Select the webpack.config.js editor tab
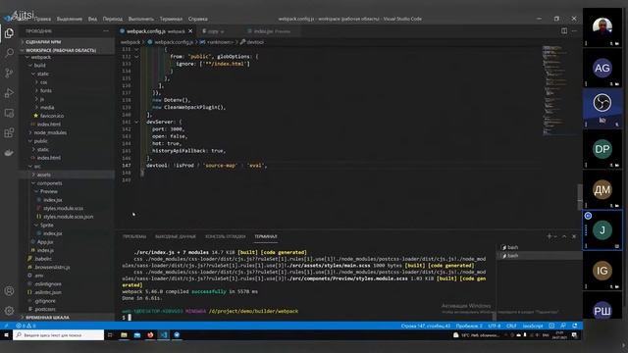This screenshot has width=628, height=353. tap(156, 30)
